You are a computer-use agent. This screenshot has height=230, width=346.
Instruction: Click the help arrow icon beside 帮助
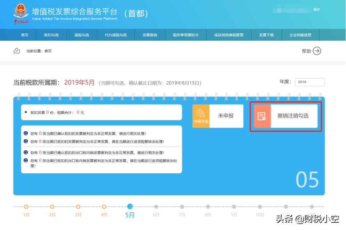(x=317, y=50)
